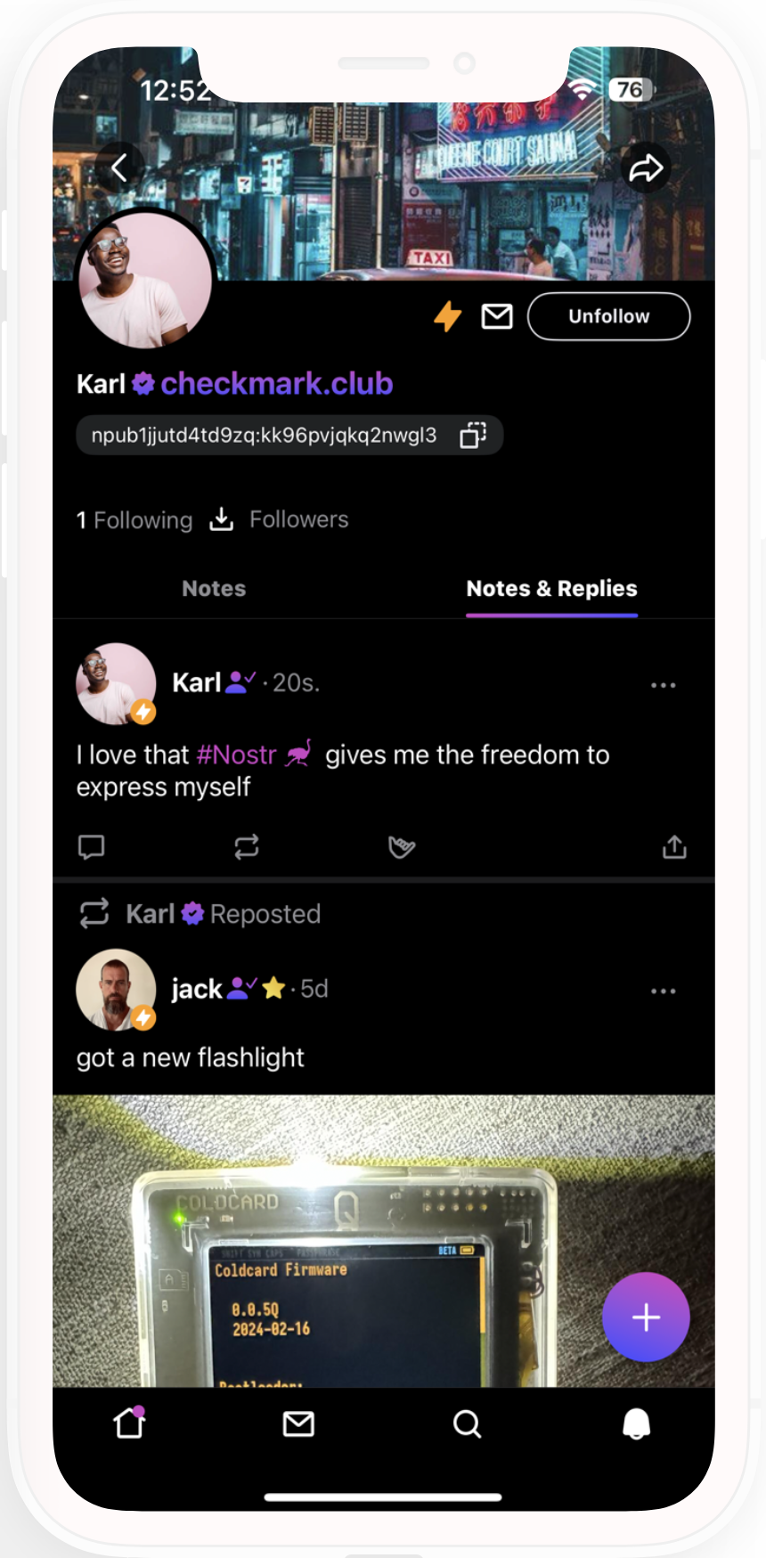This screenshot has width=766, height=1558.
Task: Open the search tab in bottom bar
Action: point(467,1423)
